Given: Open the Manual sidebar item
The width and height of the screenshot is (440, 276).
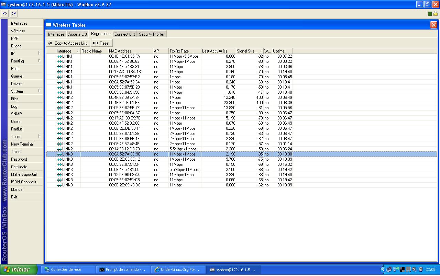Looking at the screenshot, I should tap(26, 189).
